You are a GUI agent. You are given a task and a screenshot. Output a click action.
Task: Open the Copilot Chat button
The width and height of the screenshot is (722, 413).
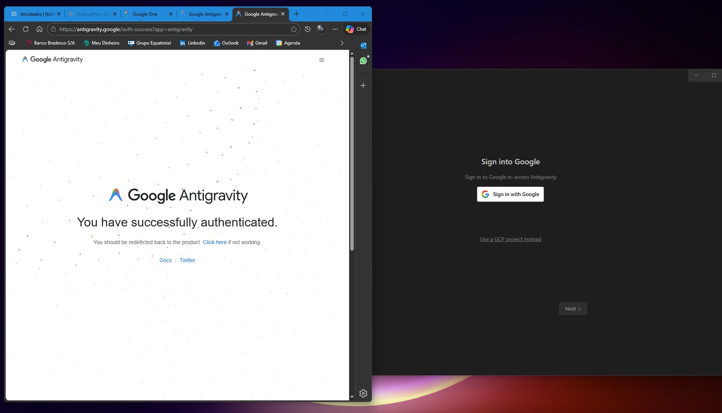(x=356, y=29)
